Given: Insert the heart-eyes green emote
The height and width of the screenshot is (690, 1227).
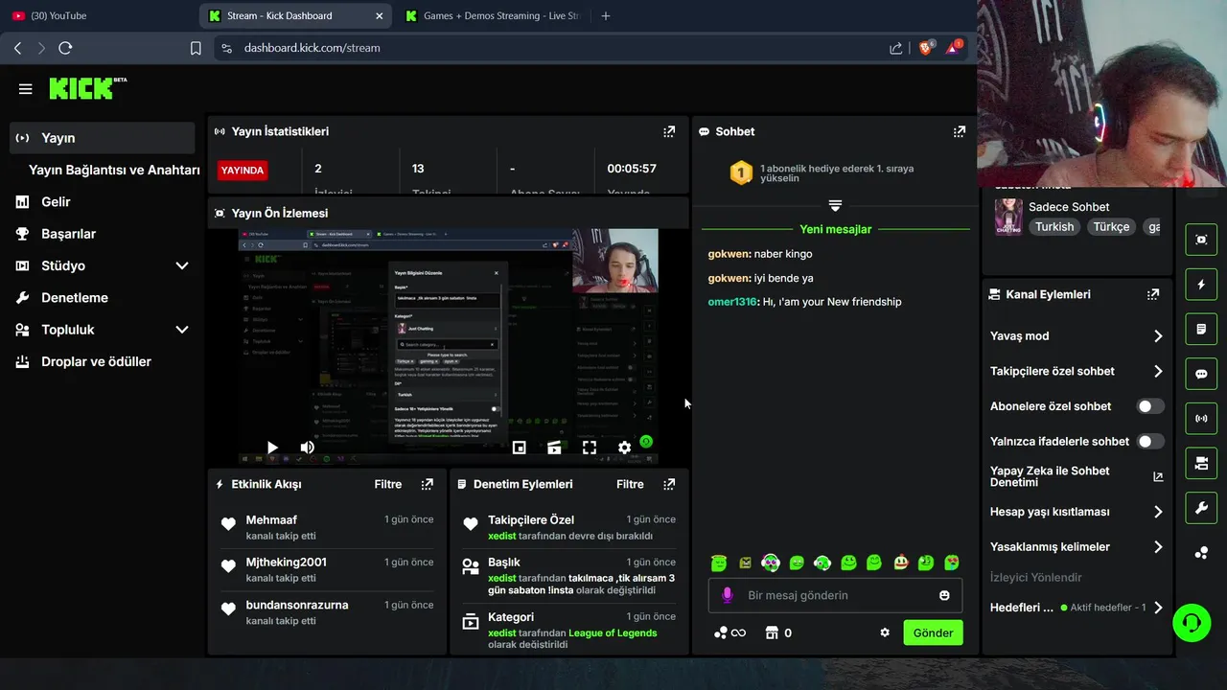Looking at the screenshot, I should coord(952,563).
